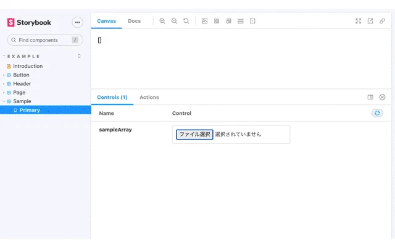
Task: Click the Storybook logo
Action: 29,22
